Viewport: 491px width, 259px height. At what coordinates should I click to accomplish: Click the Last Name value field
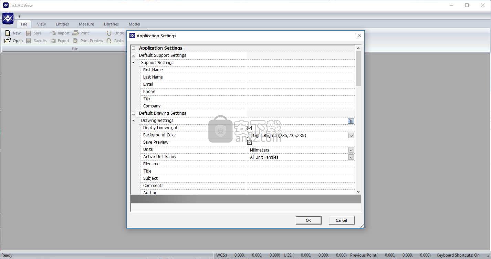coord(300,77)
